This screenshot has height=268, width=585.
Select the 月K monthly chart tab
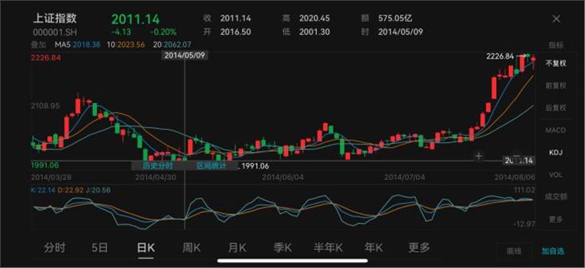[237, 247]
